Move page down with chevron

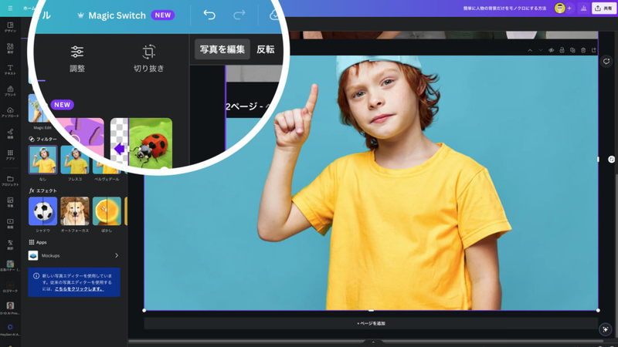coord(540,50)
